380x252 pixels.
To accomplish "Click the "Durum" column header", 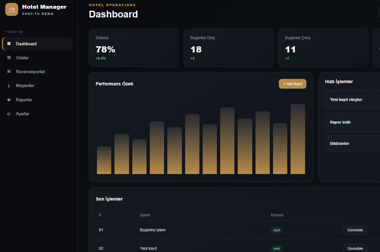I will [x=277, y=215].
